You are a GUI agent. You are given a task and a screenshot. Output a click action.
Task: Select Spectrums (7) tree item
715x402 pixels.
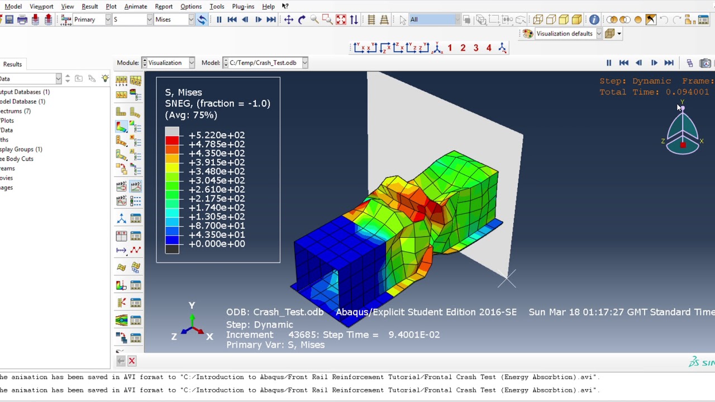click(16, 111)
